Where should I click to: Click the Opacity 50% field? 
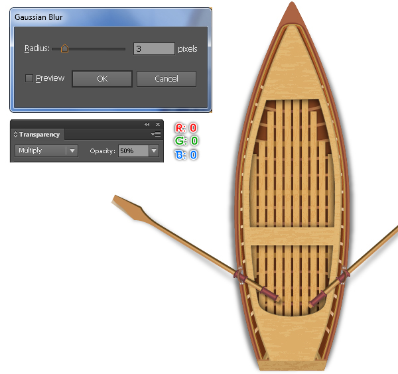click(133, 151)
